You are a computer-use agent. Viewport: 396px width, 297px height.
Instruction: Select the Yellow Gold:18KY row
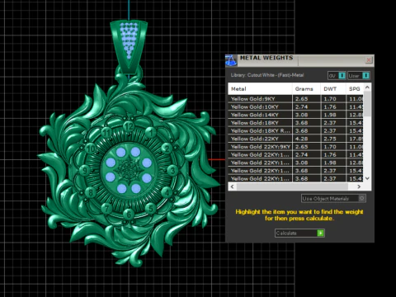pos(295,123)
